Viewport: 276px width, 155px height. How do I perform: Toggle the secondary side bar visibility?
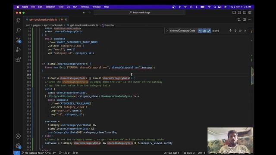coord(245,12)
